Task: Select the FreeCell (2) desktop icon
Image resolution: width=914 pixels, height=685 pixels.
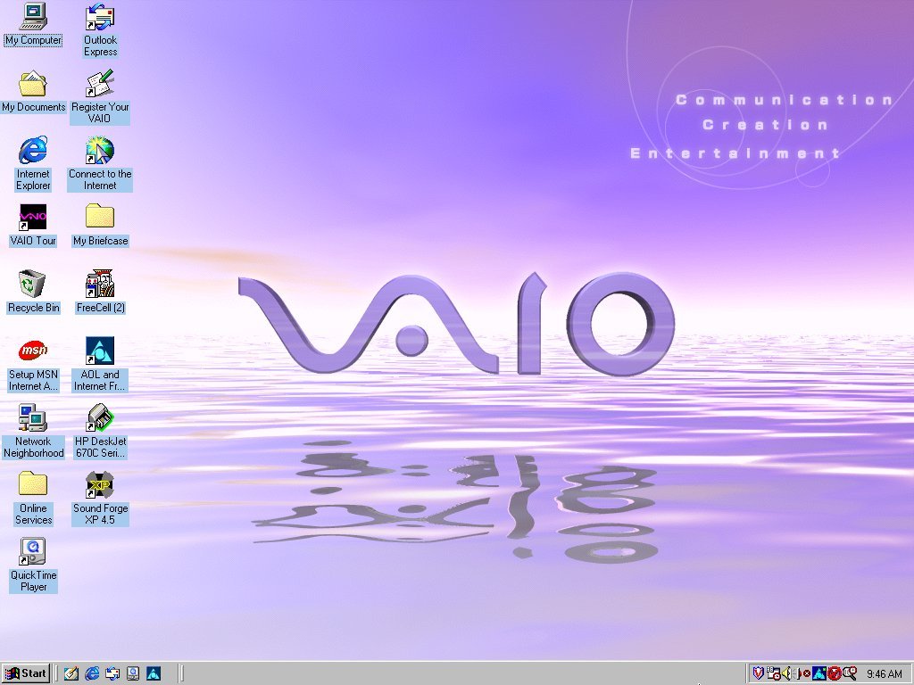Action: click(x=100, y=292)
